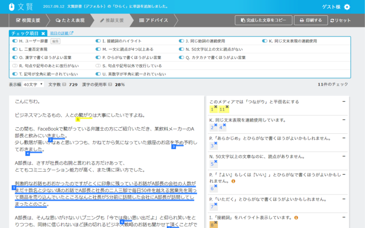Dismiss check tag 1 with its X
Viewport: 365px width, 228px height.
click(x=216, y=107)
